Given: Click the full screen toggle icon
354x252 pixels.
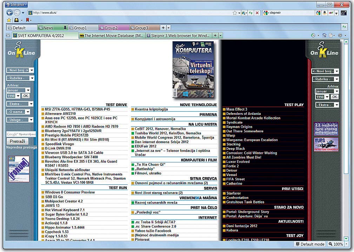Looking at the screenshot, I should [343, 13].
